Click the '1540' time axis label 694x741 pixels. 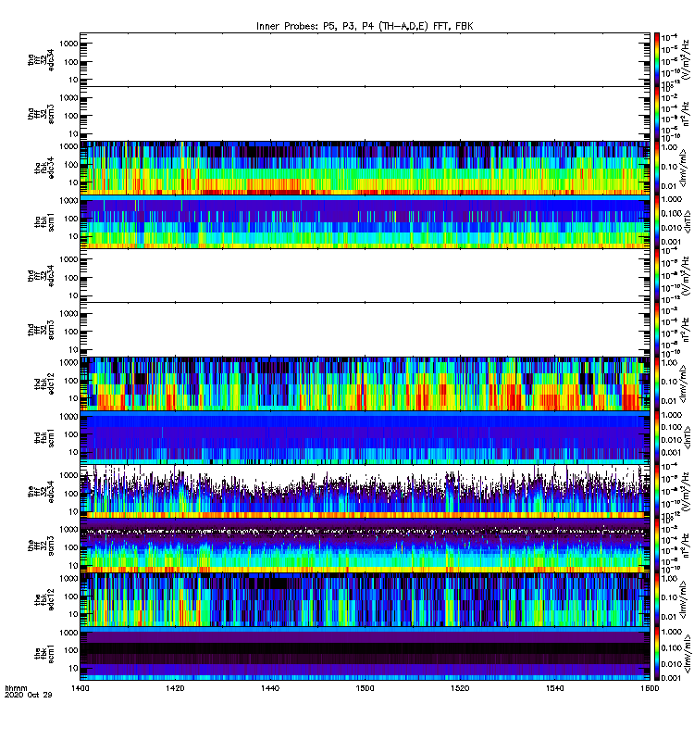554,688
